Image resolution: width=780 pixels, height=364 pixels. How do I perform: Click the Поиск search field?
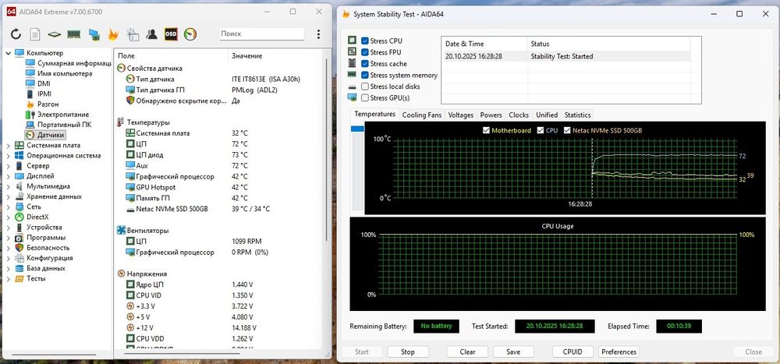(261, 34)
